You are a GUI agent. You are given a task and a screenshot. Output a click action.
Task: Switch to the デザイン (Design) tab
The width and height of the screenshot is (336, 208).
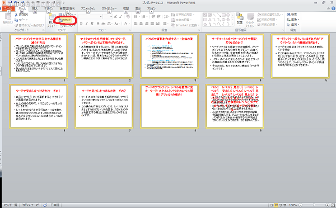(49, 8)
